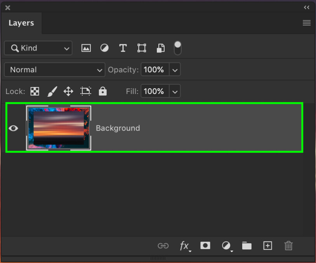The height and width of the screenshot is (263, 316).
Task: Open the Normal blend mode dropdown
Action: (54, 70)
